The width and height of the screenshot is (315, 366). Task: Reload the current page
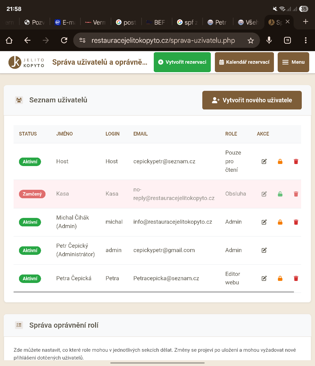(64, 40)
